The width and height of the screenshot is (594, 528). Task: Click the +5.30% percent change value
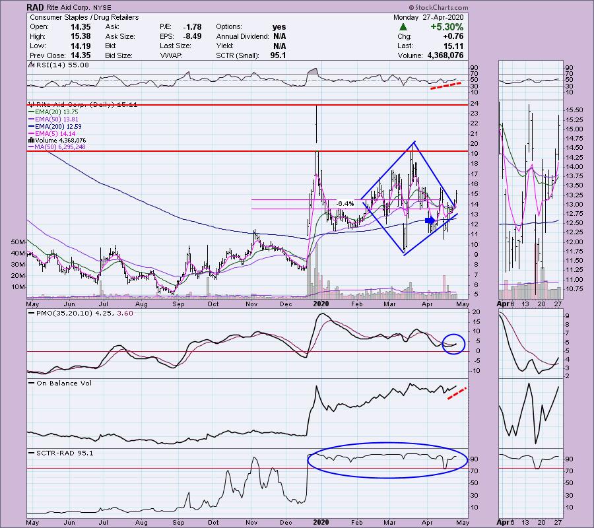pyautogui.click(x=447, y=27)
